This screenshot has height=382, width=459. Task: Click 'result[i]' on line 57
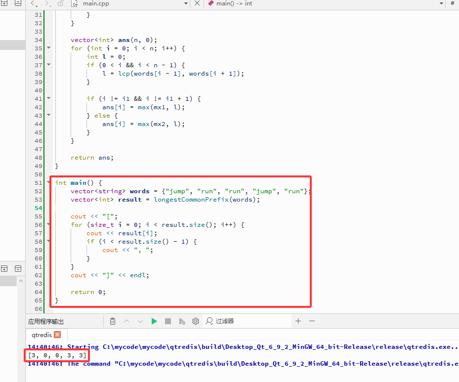(x=135, y=233)
